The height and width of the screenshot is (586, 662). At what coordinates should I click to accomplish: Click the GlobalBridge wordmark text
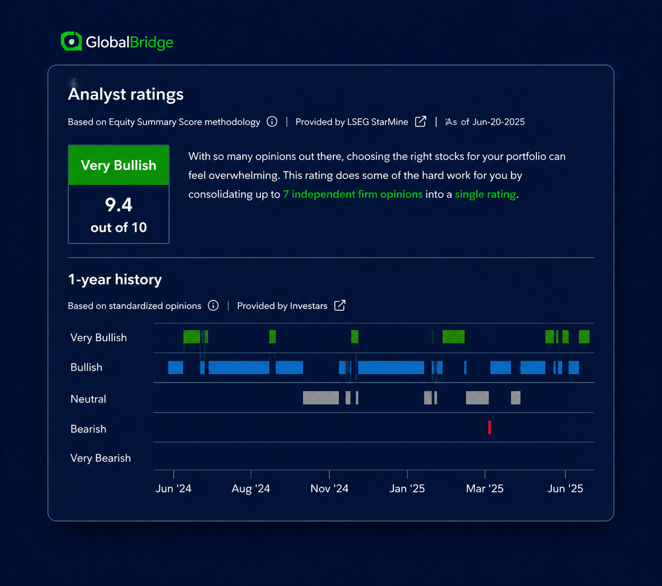130,42
